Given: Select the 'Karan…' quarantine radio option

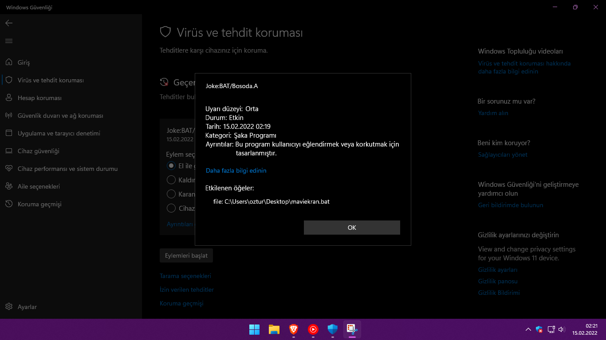Looking at the screenshot, I should [171, 194].
